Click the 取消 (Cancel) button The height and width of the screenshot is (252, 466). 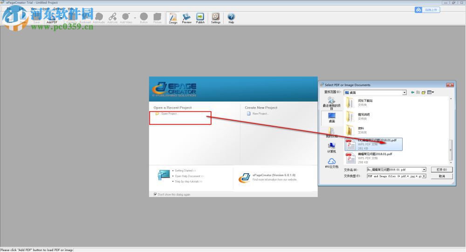442,176
